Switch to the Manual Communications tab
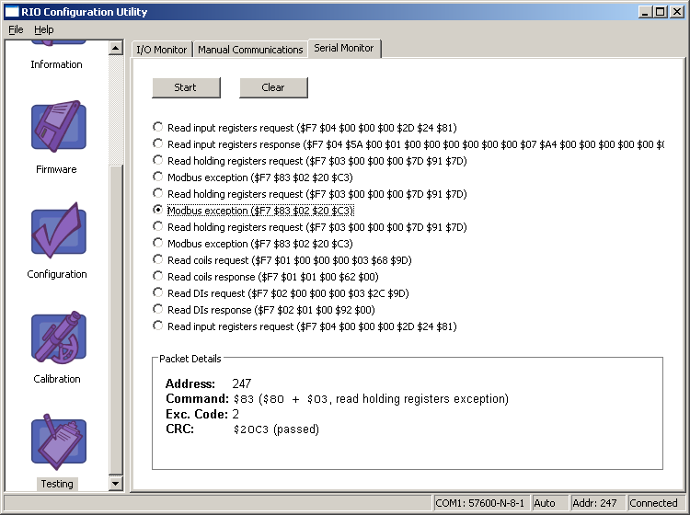Image resolution: width=690 pixels, height=515 pixels. coord(250,50)
